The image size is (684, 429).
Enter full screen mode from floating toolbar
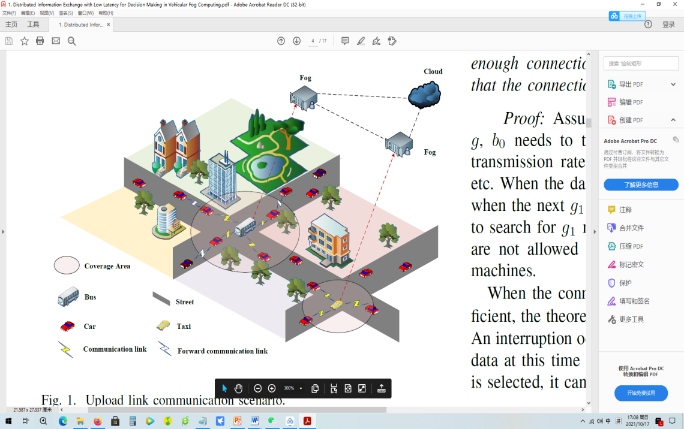[x=362, y=388]
